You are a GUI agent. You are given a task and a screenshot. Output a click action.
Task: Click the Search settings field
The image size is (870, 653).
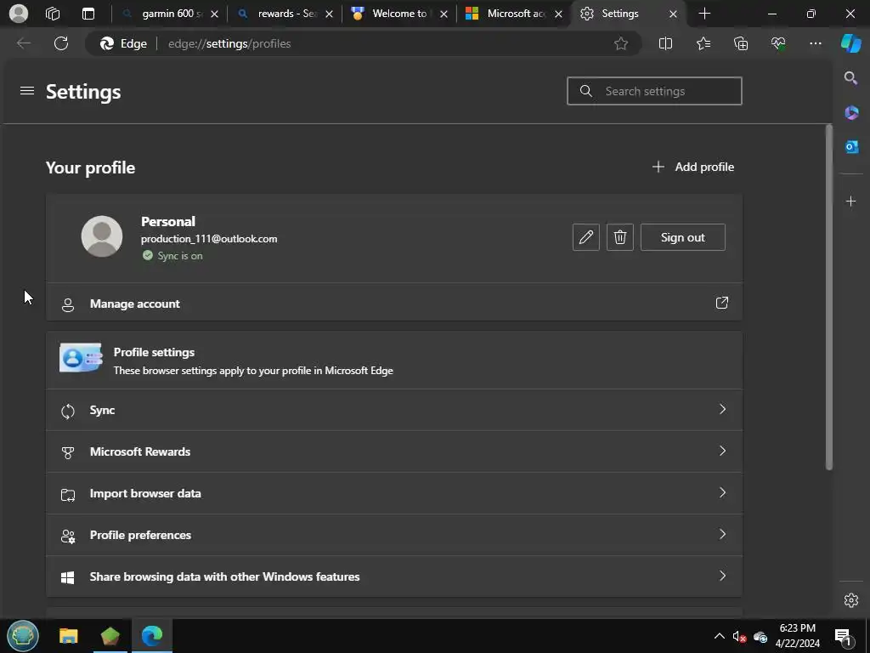click(654, 91)
